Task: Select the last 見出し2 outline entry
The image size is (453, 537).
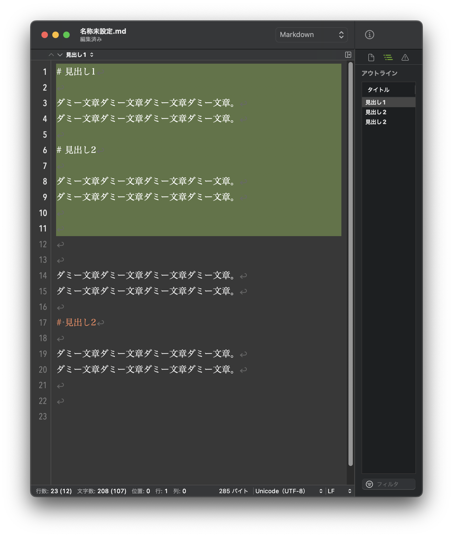Action: coord(388,122)
